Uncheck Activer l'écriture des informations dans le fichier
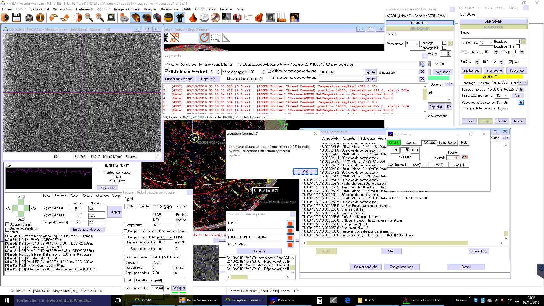The width and height of the screenshot is (544, 306). coord(167,65)
